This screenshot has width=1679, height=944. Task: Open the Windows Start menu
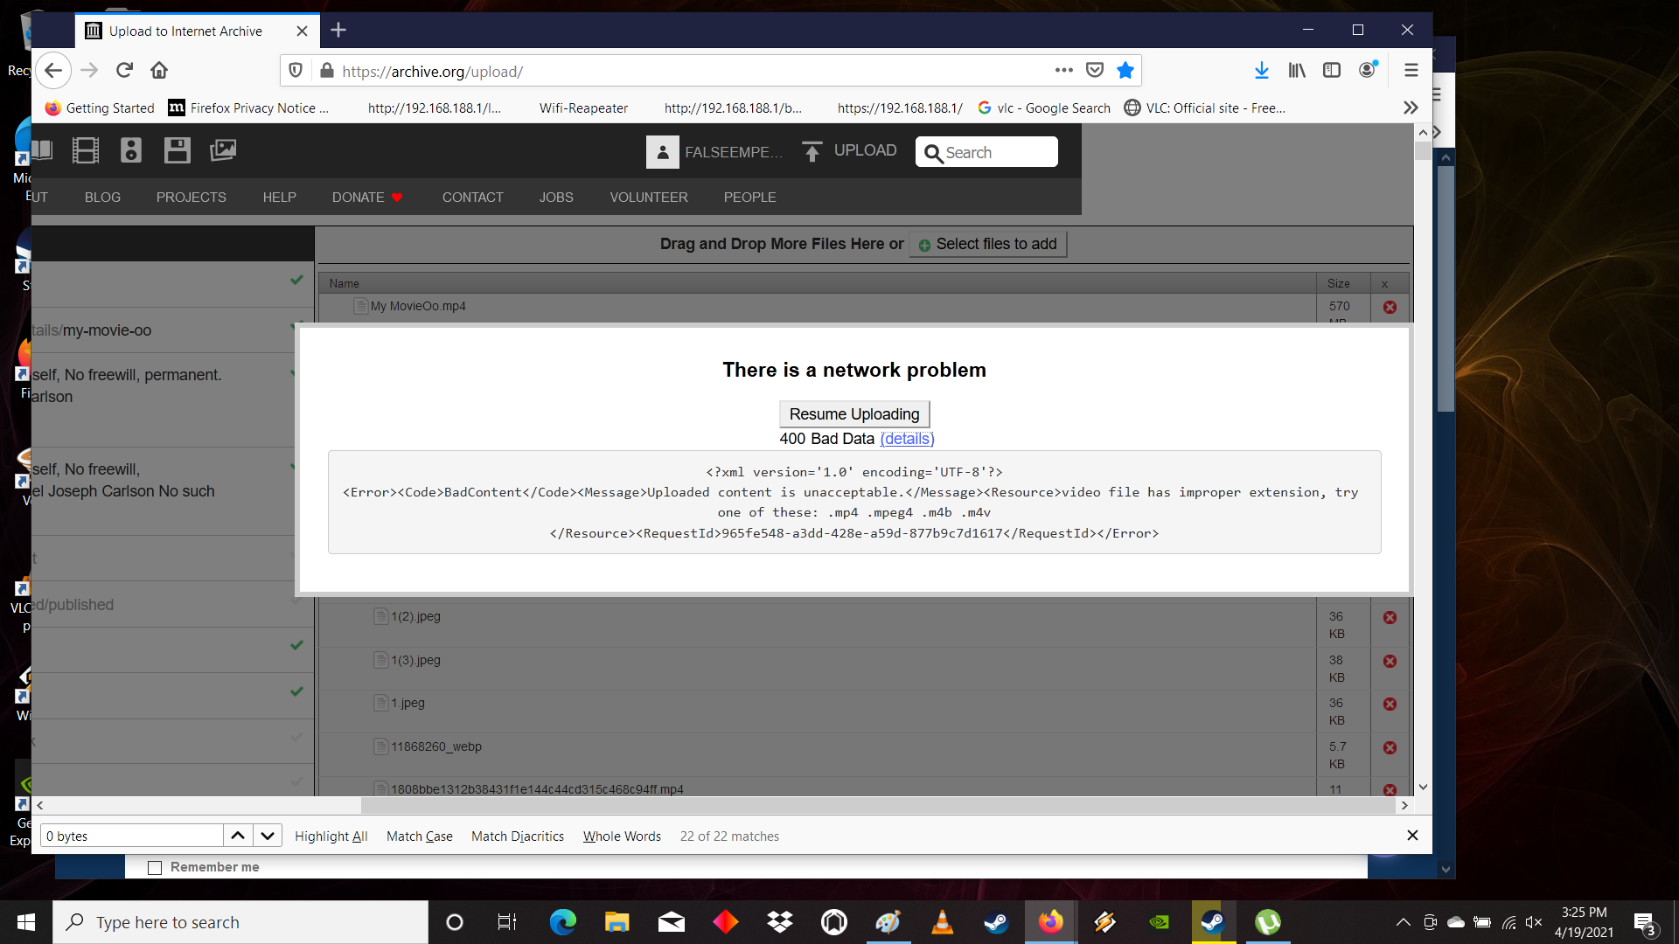pos(26,922)
